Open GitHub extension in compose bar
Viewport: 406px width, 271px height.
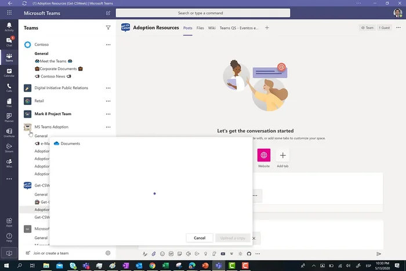[x=249, y=254]
